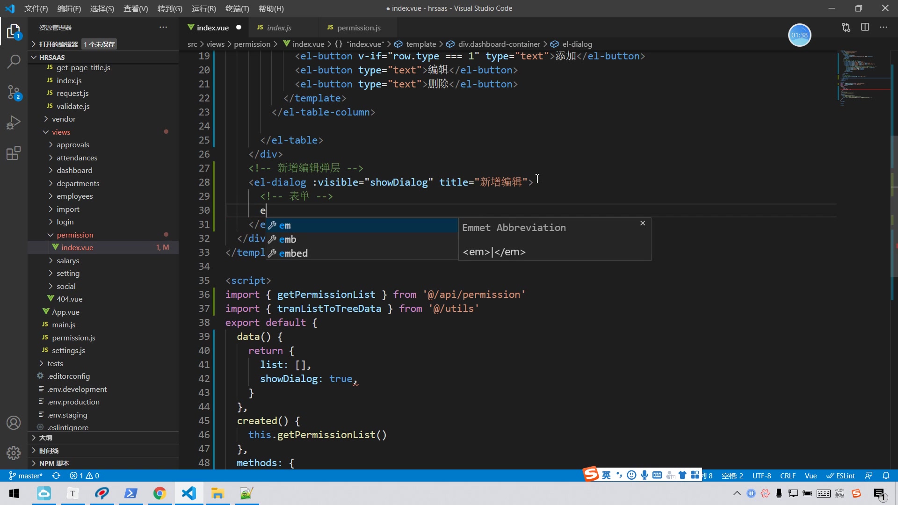Open the Extensions view icon
The width and height of the screenshot is (898, 505).
[x=14, y=153]
